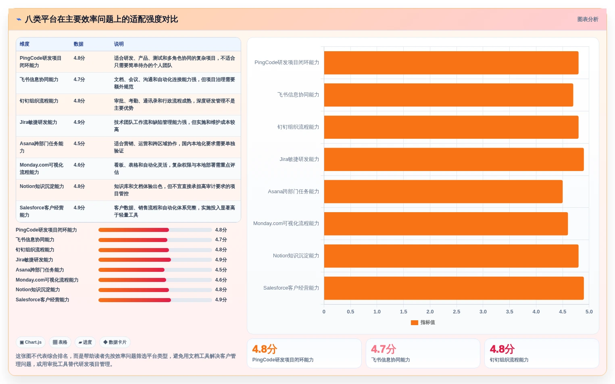Image resolution: width=615 pixels, height=384 pixels.
Task: Click the 4.6分 value in the Monday.com table row
Action: tap(79, 165)
